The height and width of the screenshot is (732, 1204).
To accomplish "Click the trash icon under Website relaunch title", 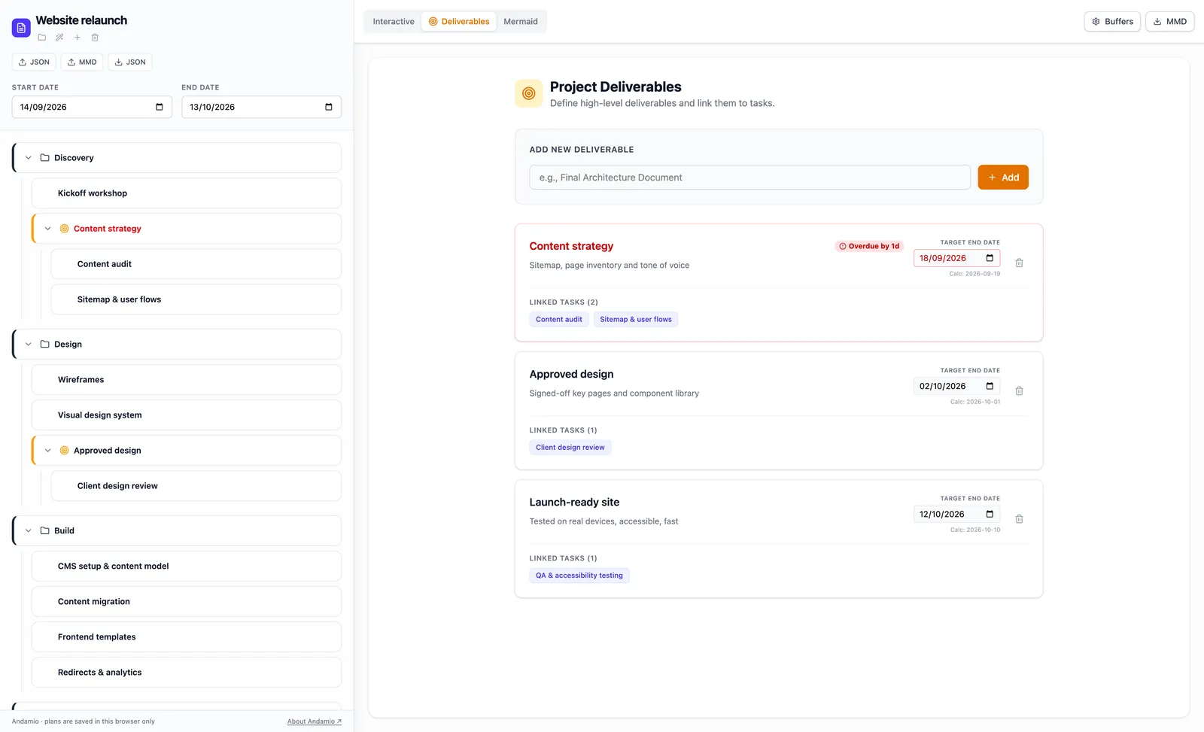I will click(95, 38).
